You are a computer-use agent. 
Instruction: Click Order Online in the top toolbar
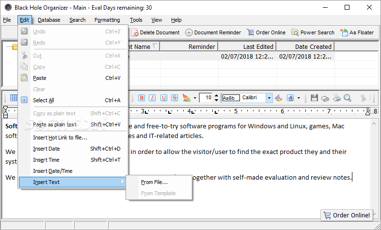click(266, 32)
